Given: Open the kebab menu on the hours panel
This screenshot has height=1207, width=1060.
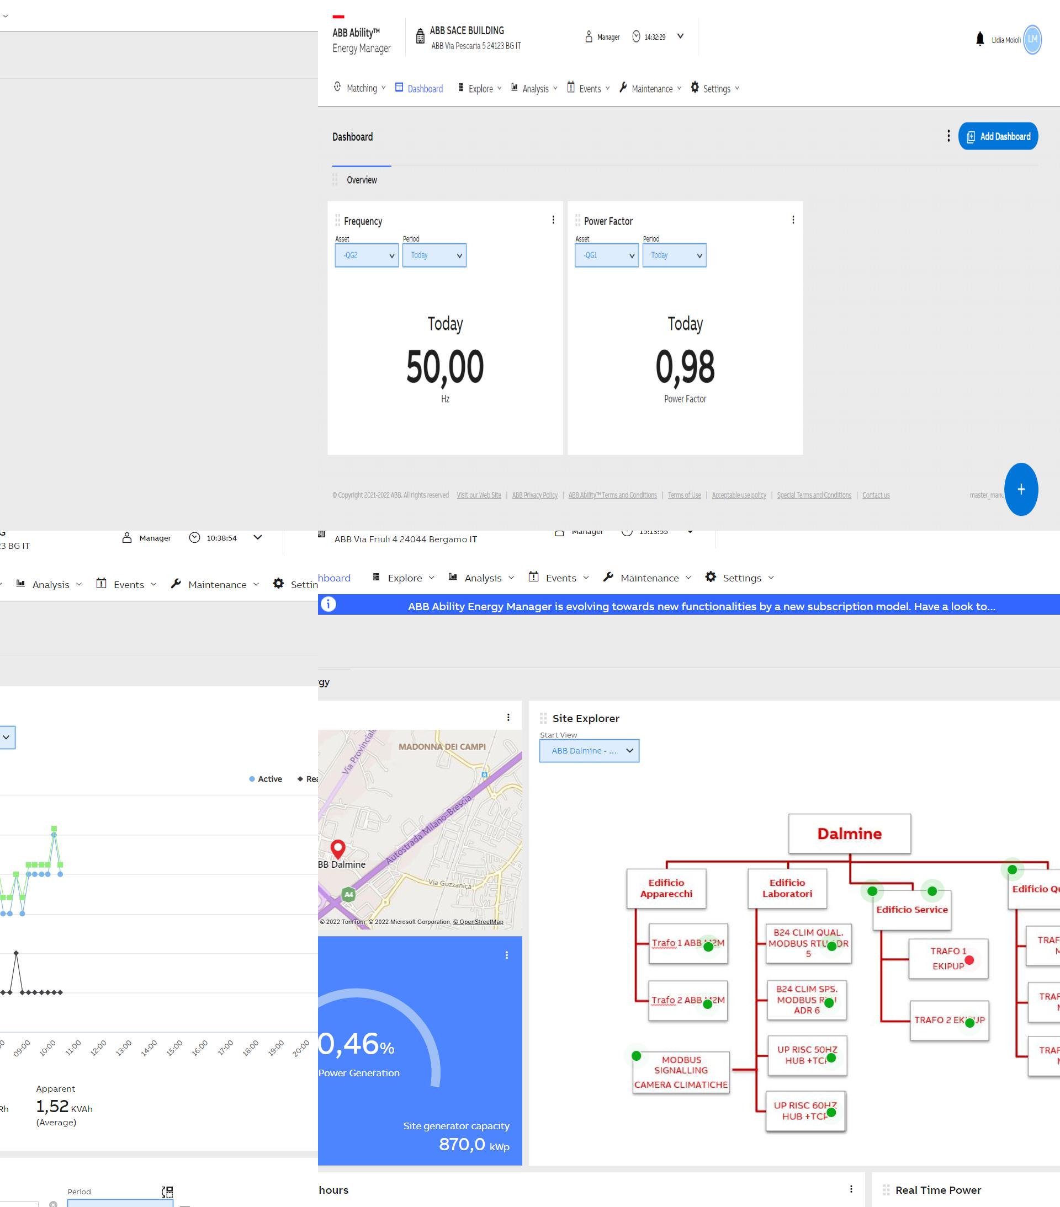Looking at the screenshot, I should pyautogui.click(x=851, y=1189).
